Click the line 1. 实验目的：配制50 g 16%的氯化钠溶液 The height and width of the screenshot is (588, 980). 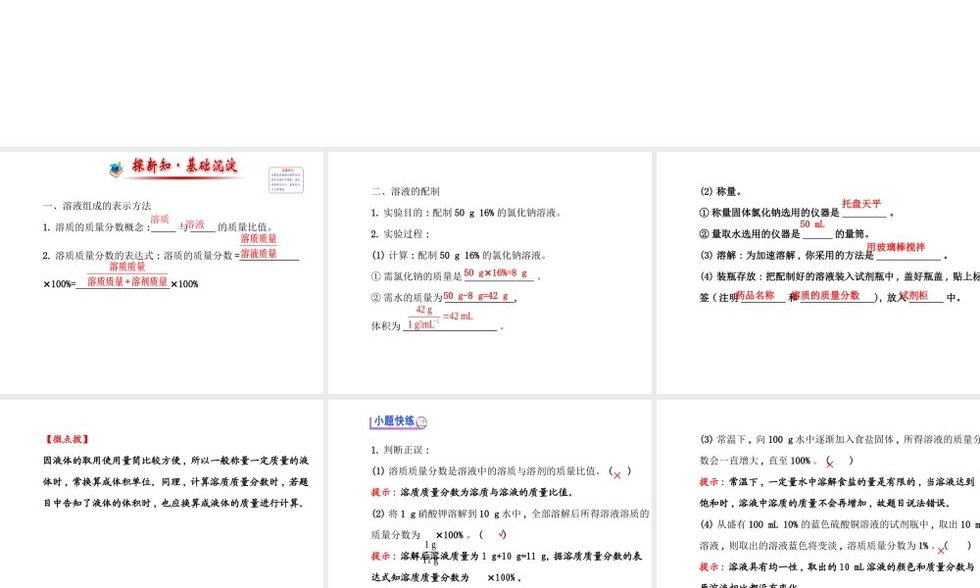point(466,213)
